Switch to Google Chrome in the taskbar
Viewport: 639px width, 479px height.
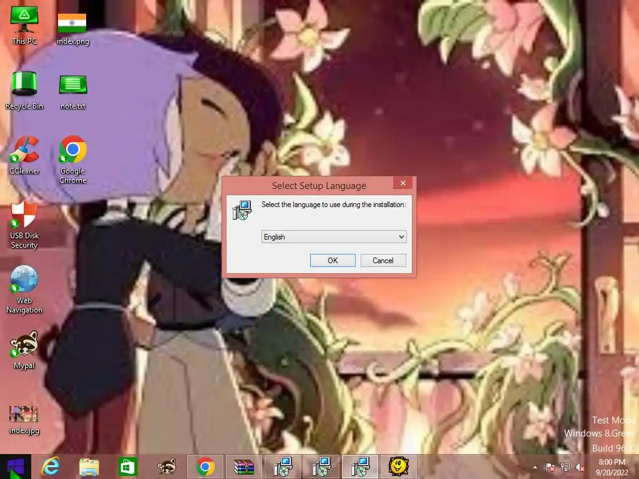205,467
